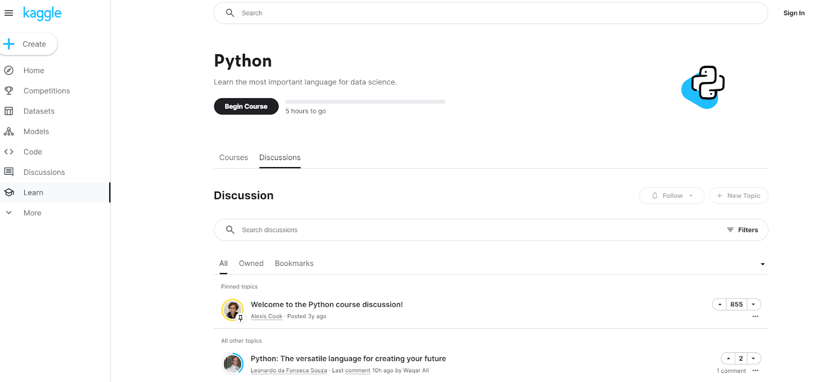
Task: Click the Models graph icon
Action: [9, 131]
